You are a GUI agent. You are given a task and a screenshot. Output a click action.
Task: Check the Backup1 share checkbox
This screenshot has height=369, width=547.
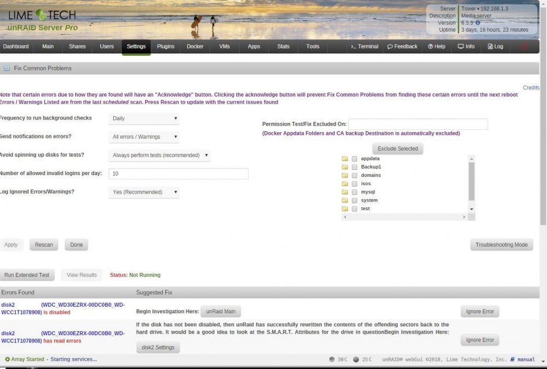[354, 167]
